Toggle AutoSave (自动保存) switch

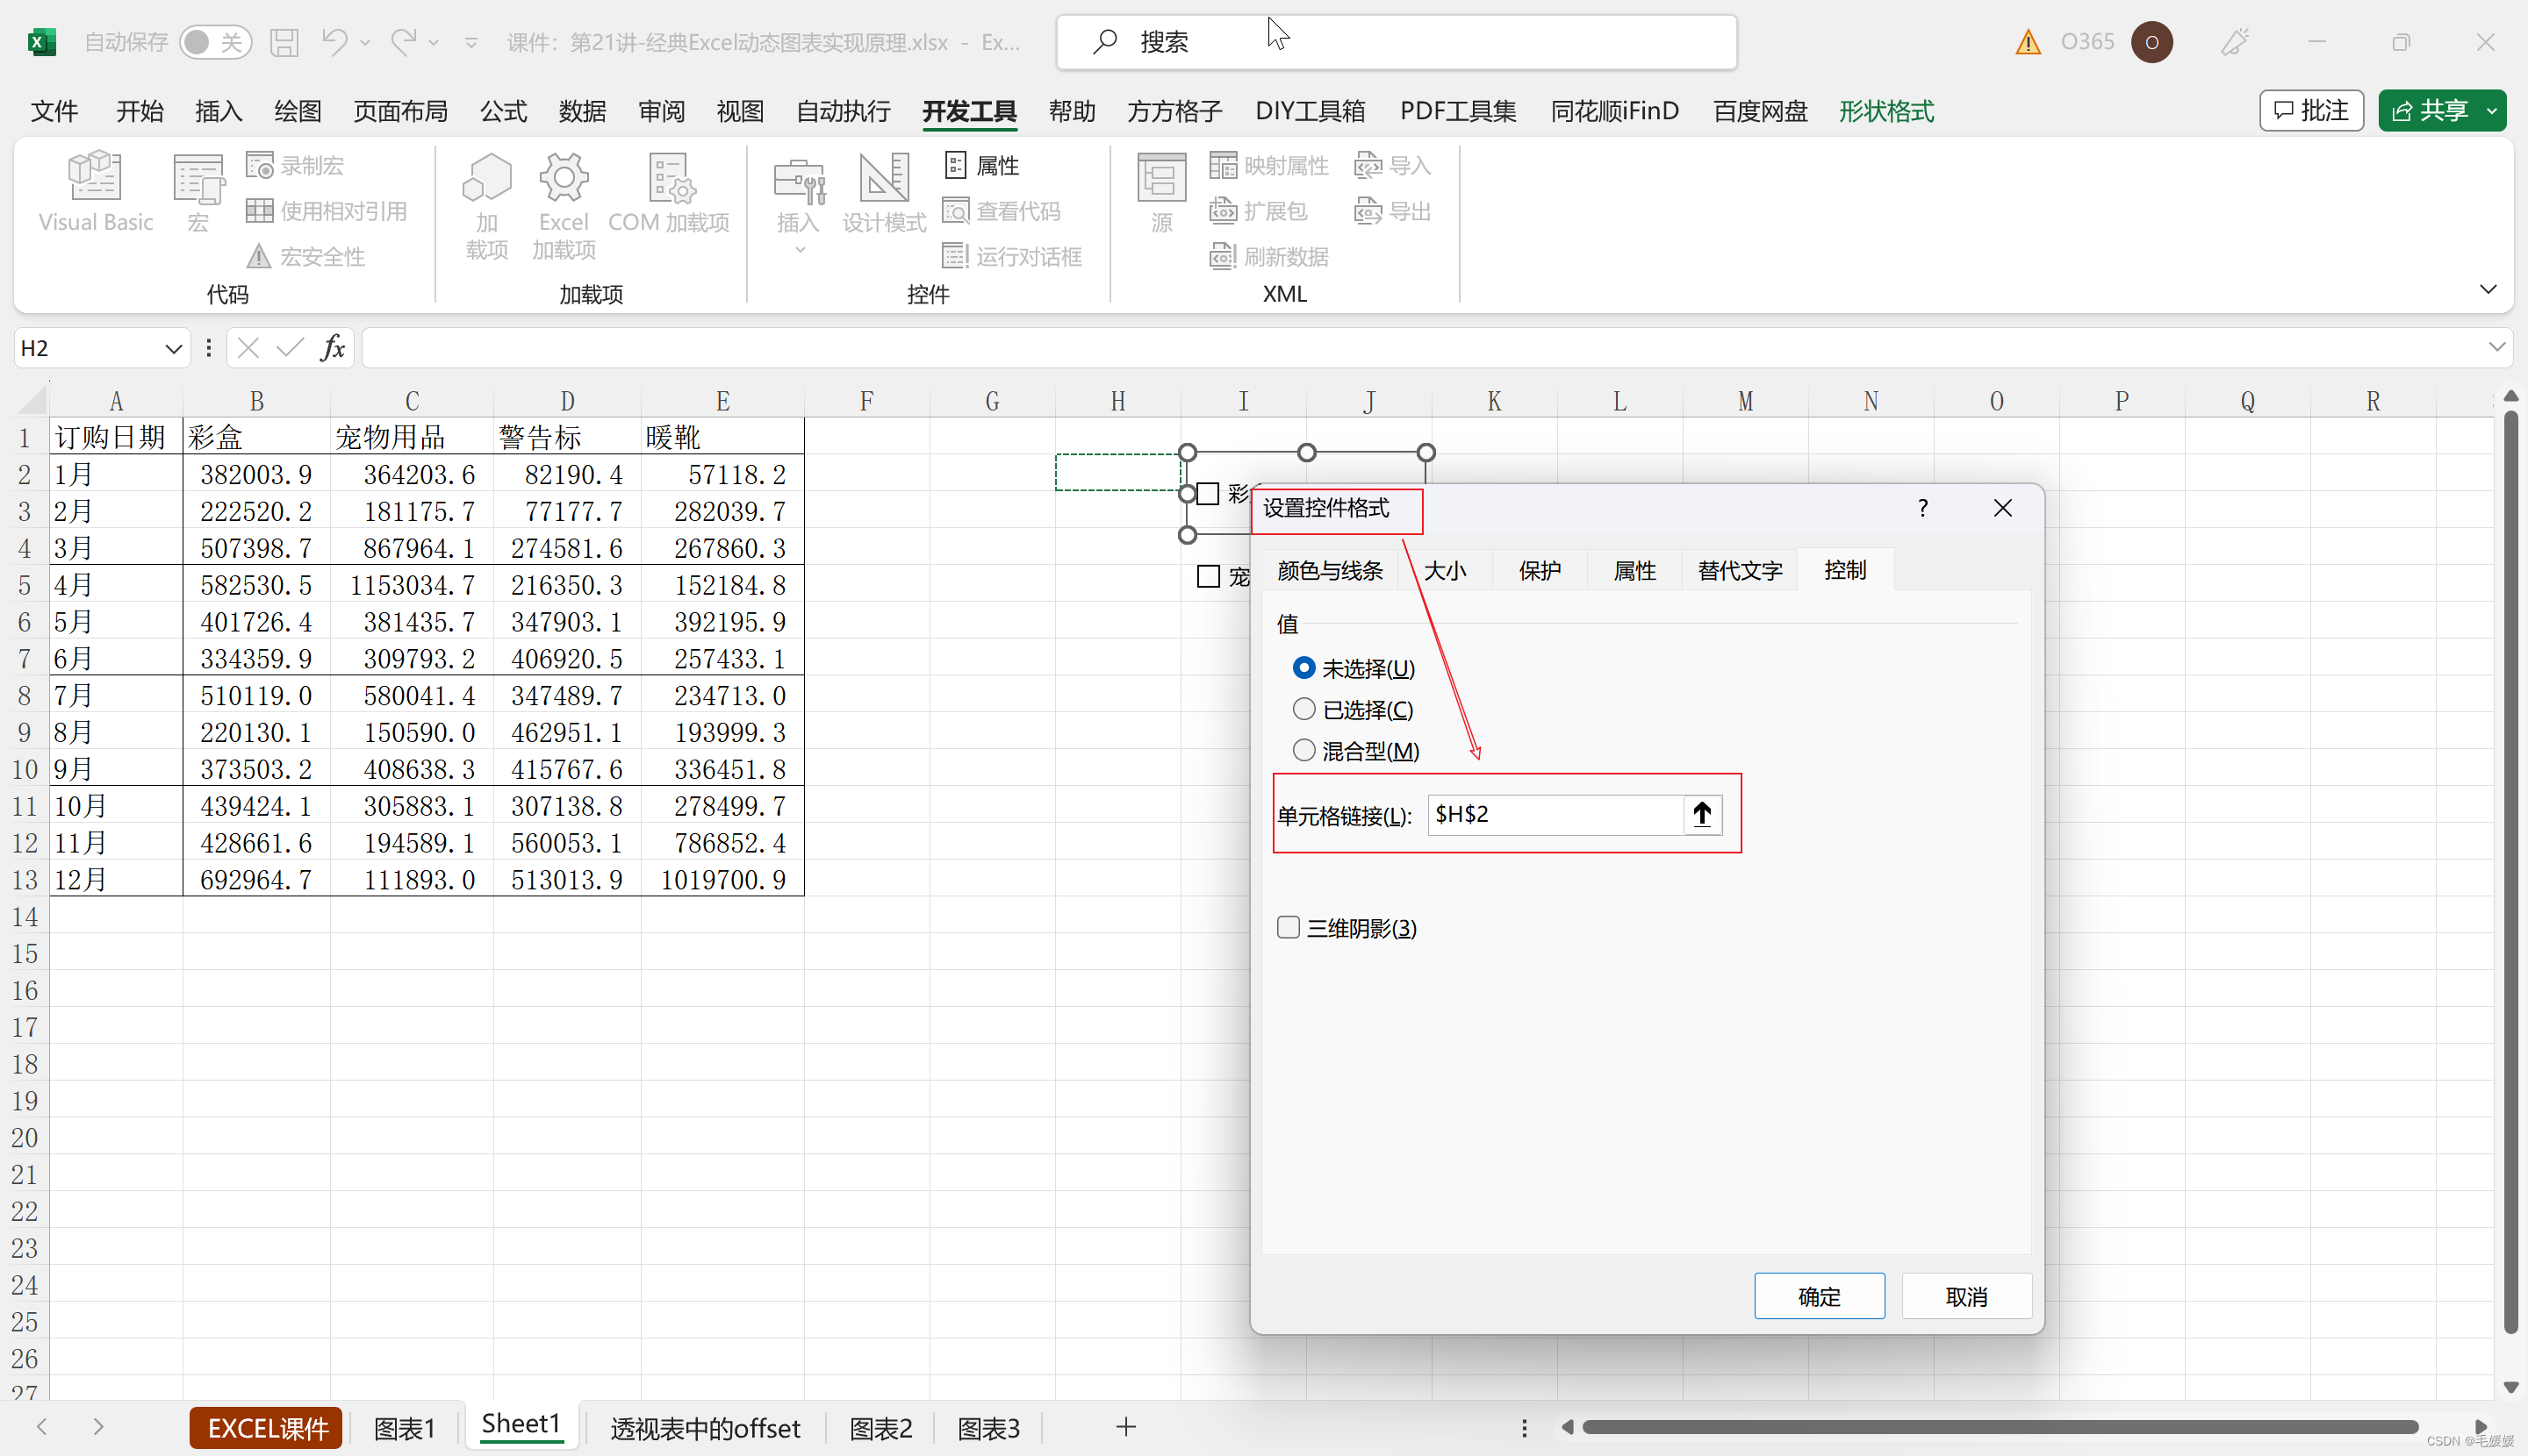coord(215,42)
